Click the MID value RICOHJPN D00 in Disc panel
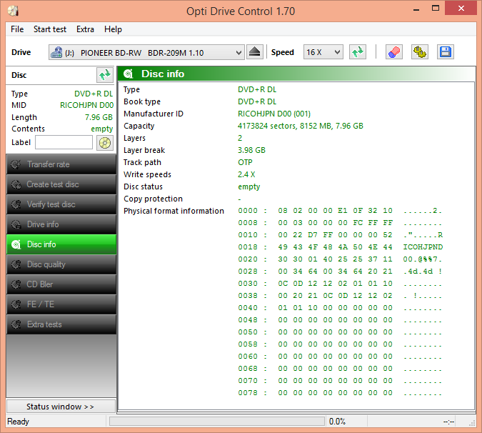 (x=86, y=105)
